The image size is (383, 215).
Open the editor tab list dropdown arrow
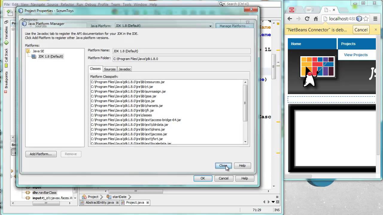[273, 202]
